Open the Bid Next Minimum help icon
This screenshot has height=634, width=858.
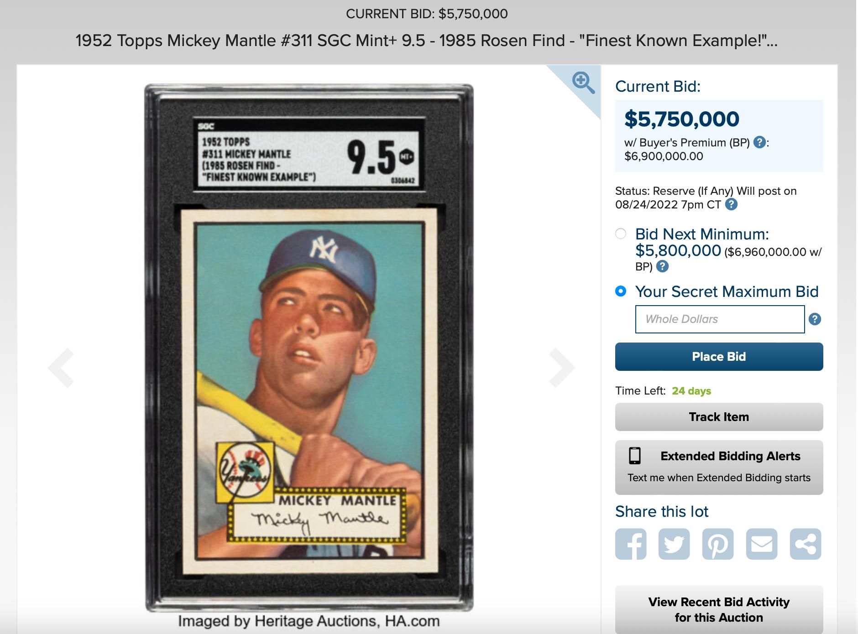(662, 266)
